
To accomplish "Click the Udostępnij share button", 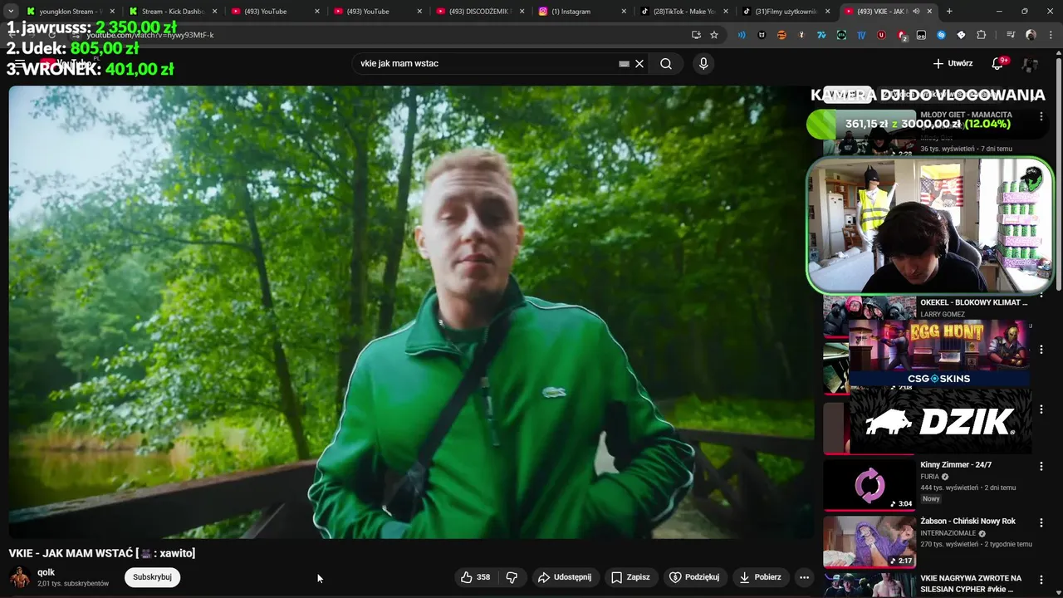I will (x=565, y=577).
